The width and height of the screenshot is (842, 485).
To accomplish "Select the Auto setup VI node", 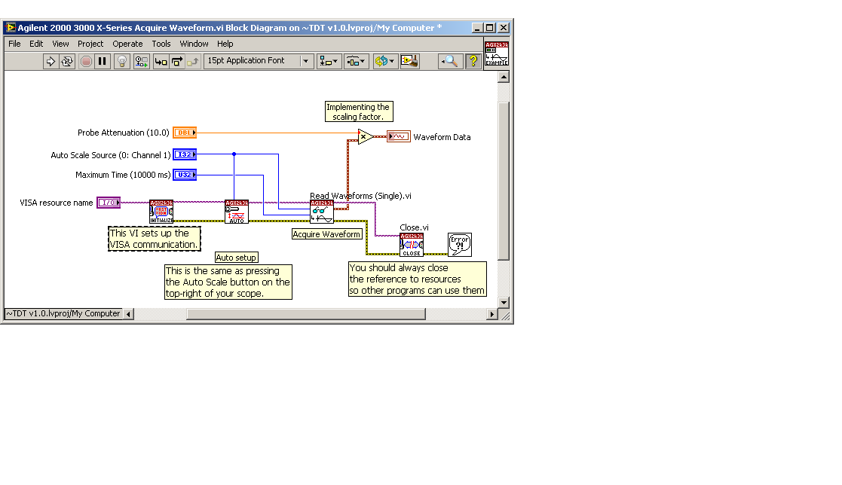I will [x=236, y=212].
